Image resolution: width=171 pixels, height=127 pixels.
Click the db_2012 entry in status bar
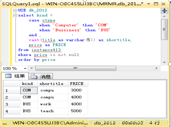pos(105,123)
